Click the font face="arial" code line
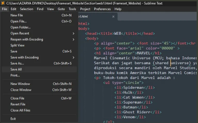Image resolution: width=198 pixels, height=123 pixels. 137,48
